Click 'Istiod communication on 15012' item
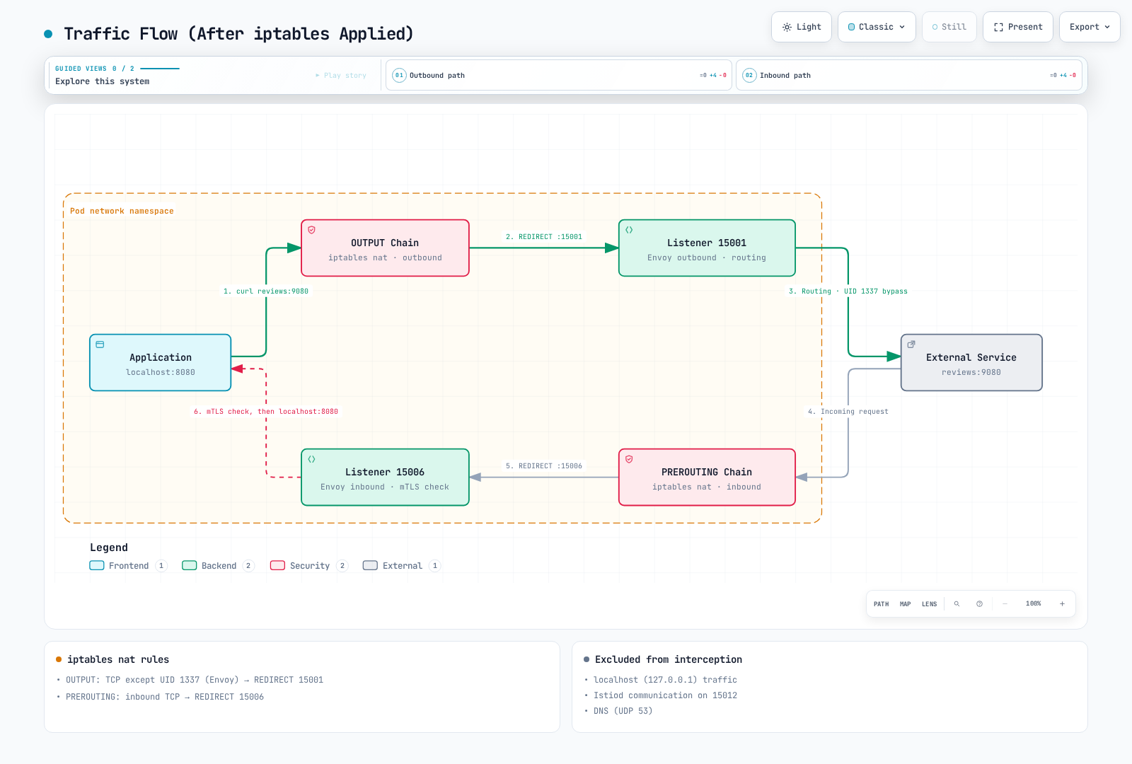The image size is (1132, 764). tap(665, 695)
